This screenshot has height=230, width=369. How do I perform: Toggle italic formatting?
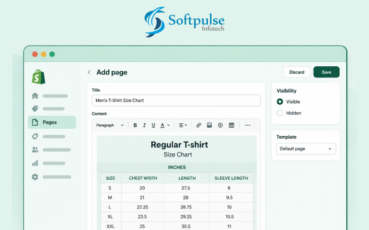click(x=145, y=125)
